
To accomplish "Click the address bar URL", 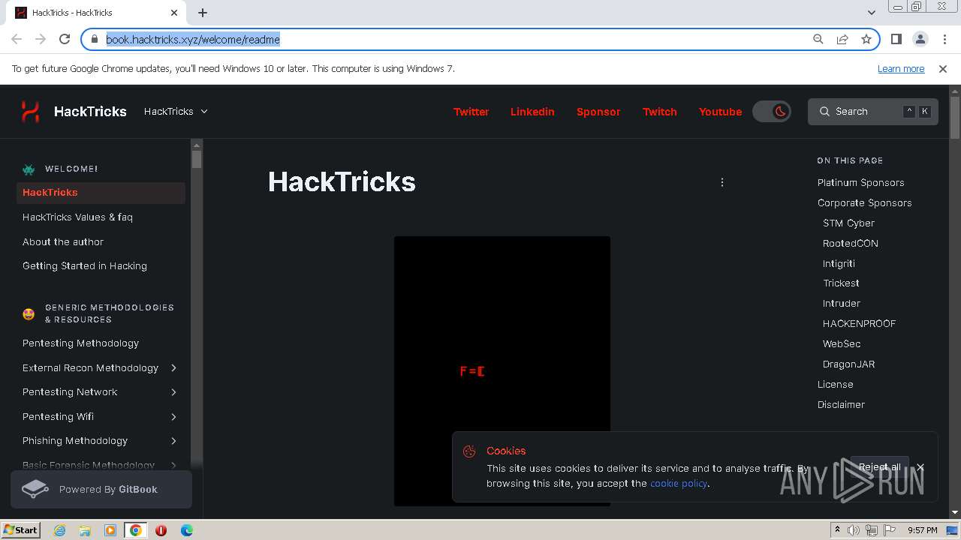I will (x=193, y=39).
